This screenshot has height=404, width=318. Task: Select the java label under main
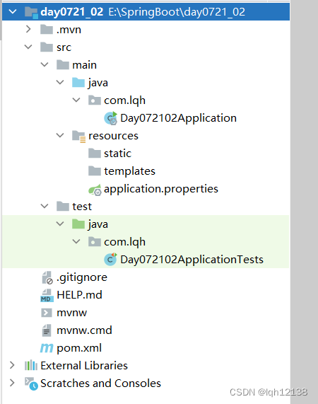pyautogui.click(x=98, y=83)
